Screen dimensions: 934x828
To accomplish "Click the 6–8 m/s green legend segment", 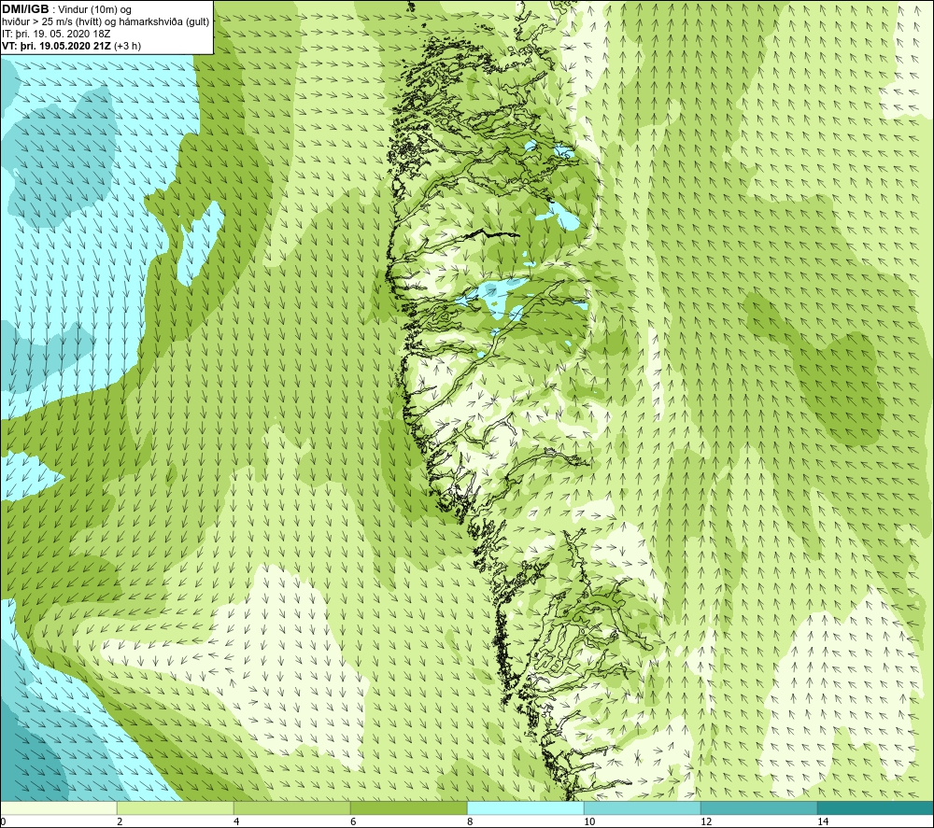I will point(409,808).
